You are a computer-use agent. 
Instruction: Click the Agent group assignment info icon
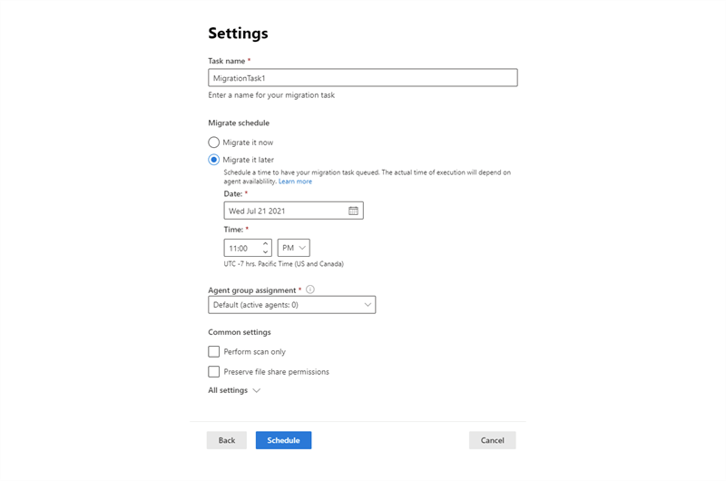310,290
